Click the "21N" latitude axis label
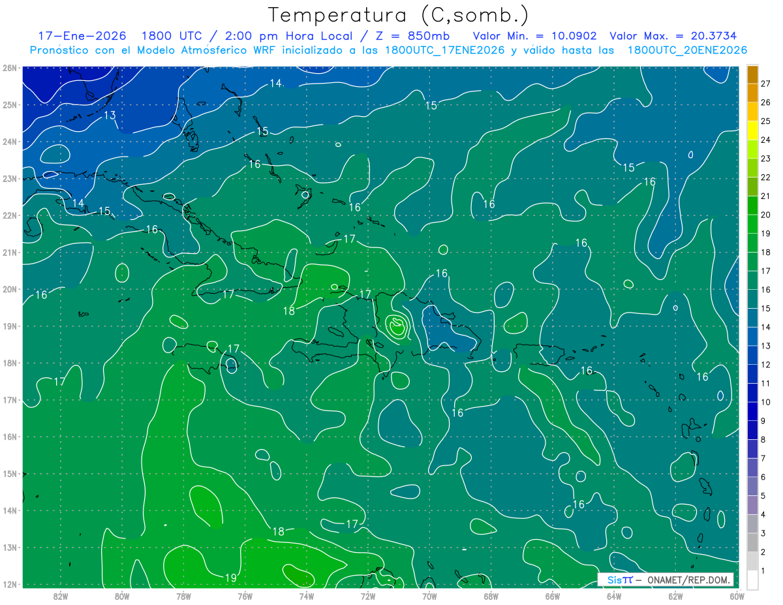The width and height of the screenshot is (783, 605). 9,252
